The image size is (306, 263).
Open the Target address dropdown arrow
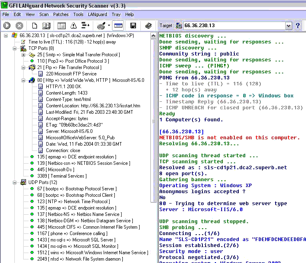click(288, 26)
